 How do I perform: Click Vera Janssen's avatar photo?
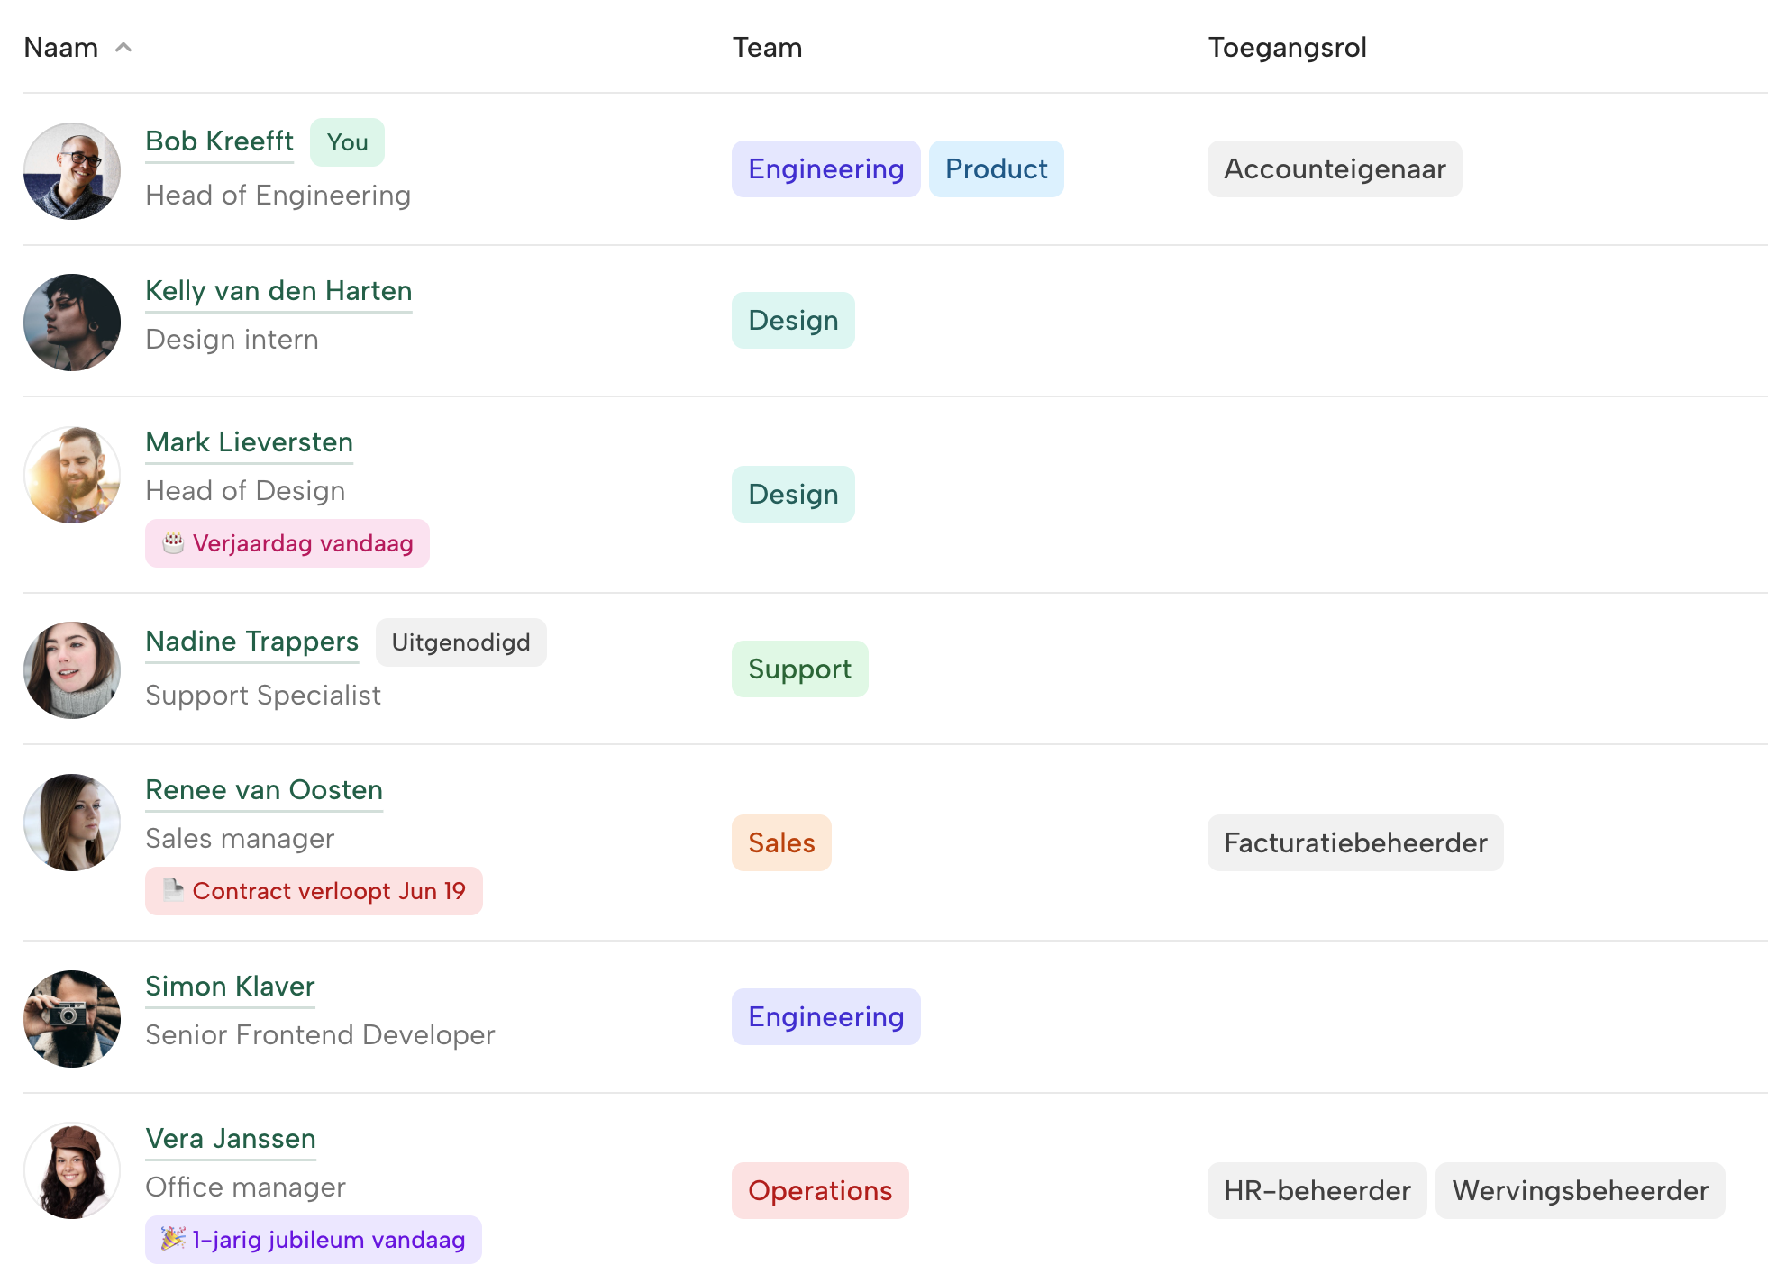tap(72, 1171)
